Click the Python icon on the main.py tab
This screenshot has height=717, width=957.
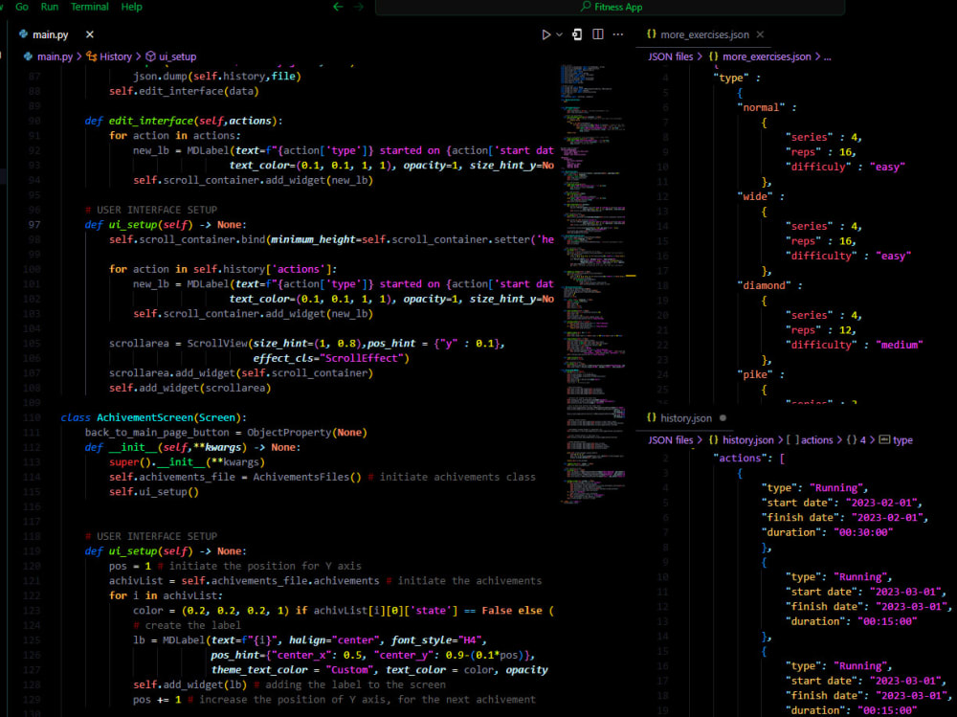click(x=24, y=34)
